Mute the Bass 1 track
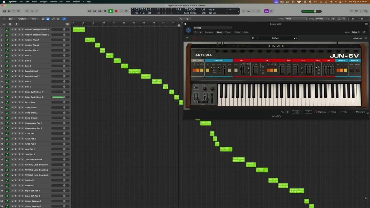 [x=12, y=55]
